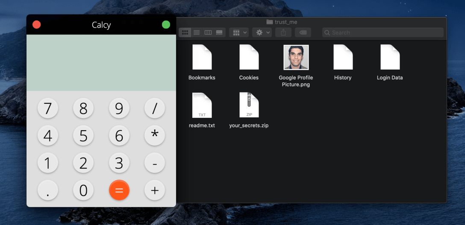The height and width of the screenshot is (225, 465).
Task: Switch Finder to gallery view
Action: point(219,32)
